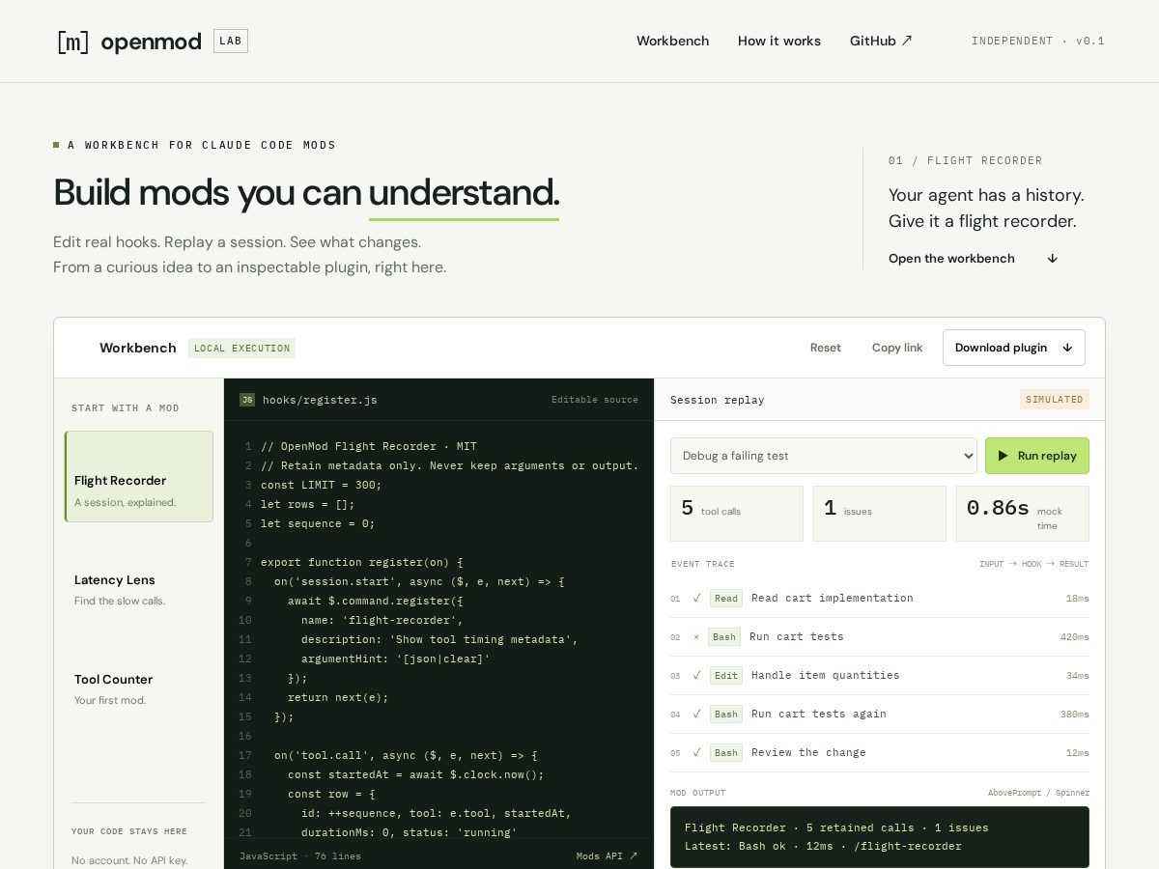
Task: Click the Bash tool badge in event 05
Action: [726, 753]
